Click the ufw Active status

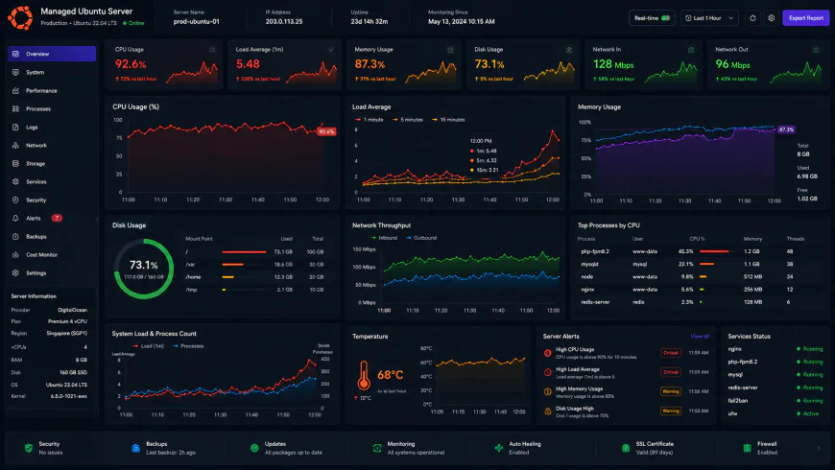tap(808, 413)
